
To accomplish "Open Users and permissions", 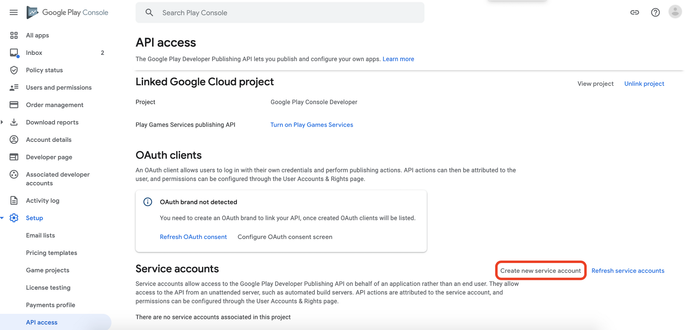I will (59, 88).
